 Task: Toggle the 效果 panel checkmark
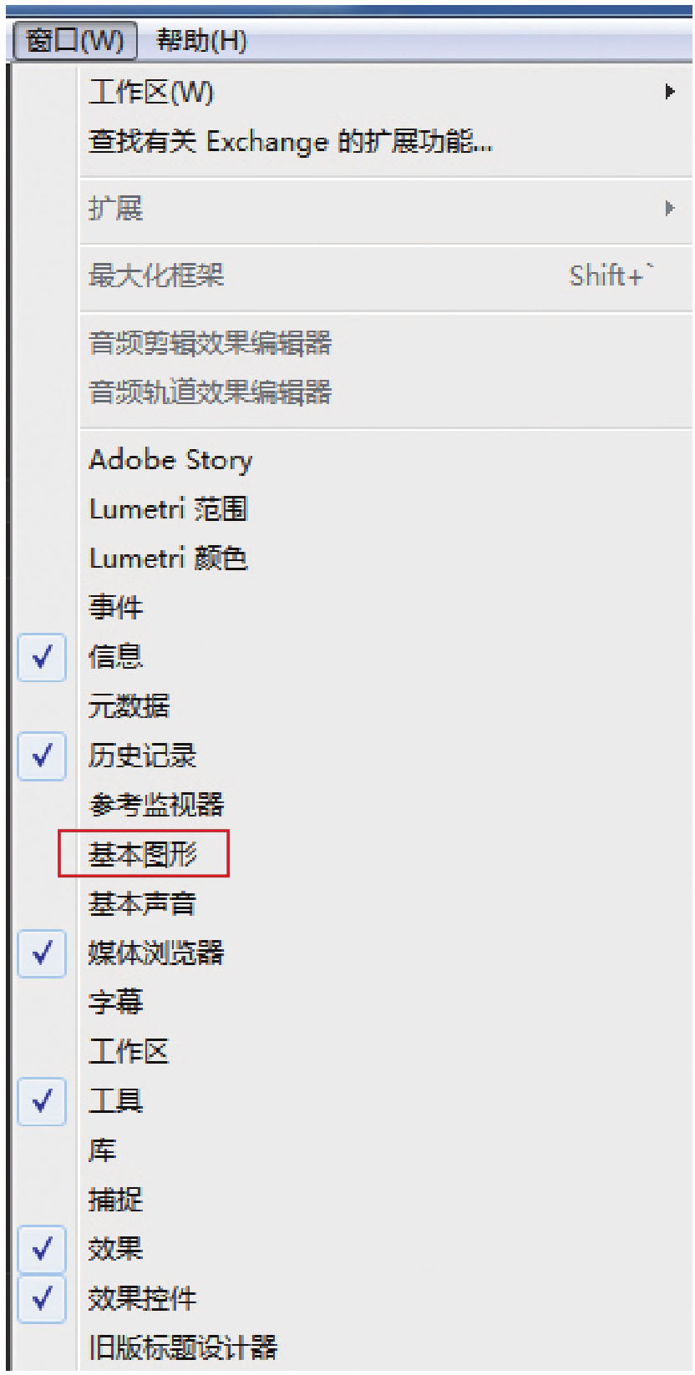42,1249
